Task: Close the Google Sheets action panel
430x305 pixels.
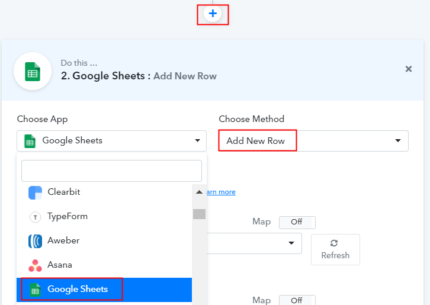Action: point(408,69)
